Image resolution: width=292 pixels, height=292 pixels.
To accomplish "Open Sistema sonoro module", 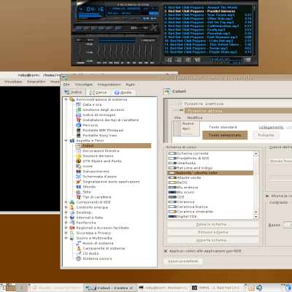I will coord(94,258).
